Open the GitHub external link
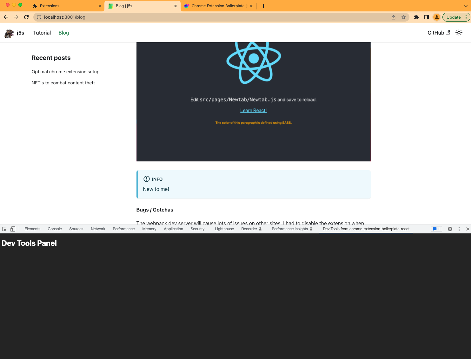Image resolution: width=471 pixels, height=359 pixels. click(439, 33)
